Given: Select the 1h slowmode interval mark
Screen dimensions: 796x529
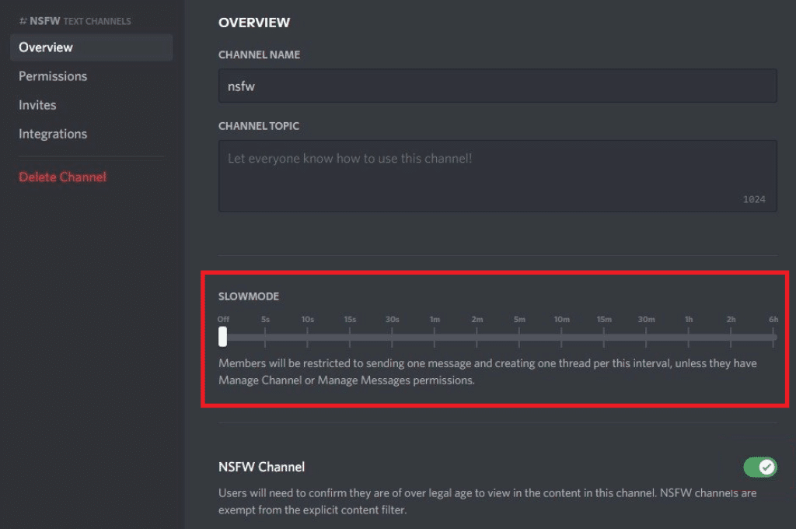Looking at the screenshot, I should pyautogui.click(x=689, y=337).
